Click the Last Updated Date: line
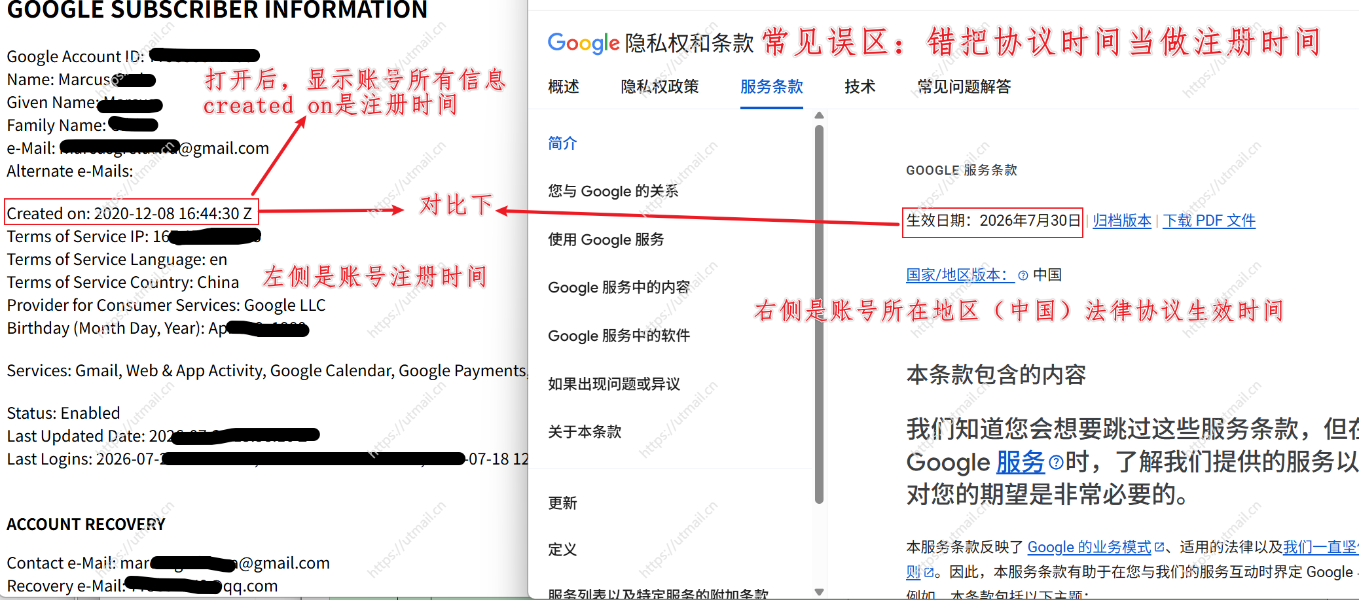Image resolution: width=1359 pixels, height=600 pixels. tap(163, 436)
